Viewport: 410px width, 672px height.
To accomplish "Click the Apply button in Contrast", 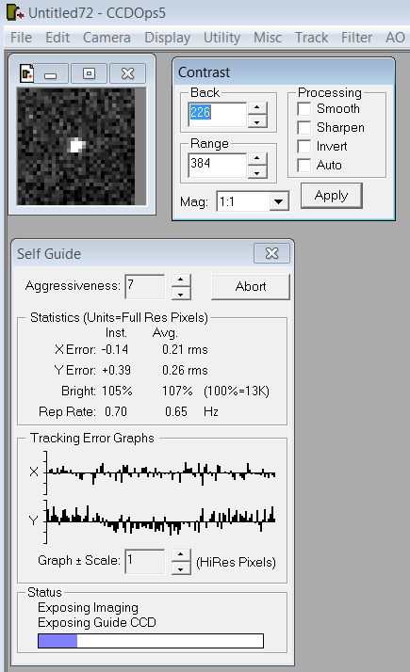I will pyautogui.click(x=332, y=196).
